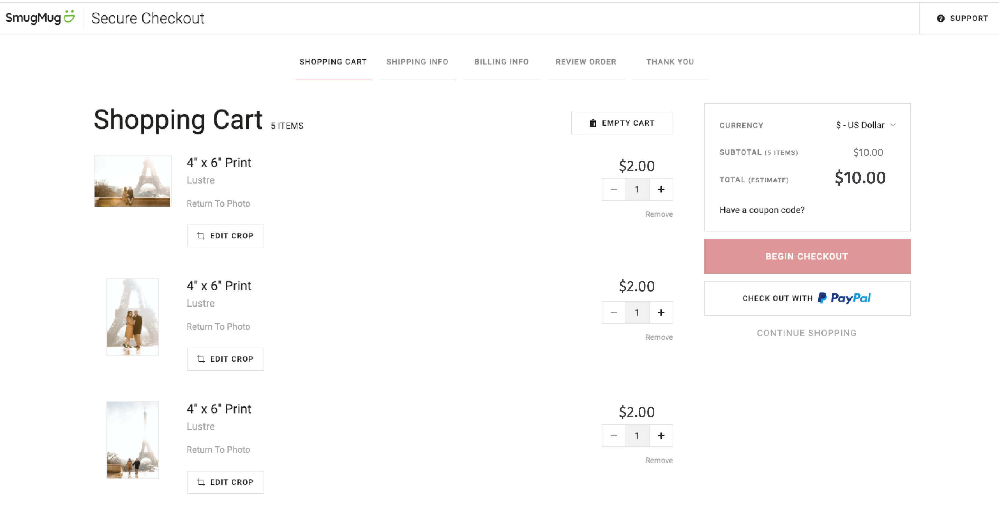Click Edit Crop for the first print
This screenshot has width=999, height=514.
tap(225, 236)
